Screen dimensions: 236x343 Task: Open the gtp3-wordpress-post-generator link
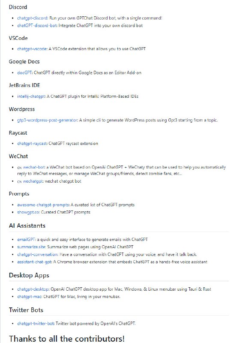coord(48,120)
